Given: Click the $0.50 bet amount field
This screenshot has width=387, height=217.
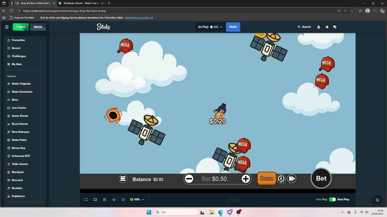Looking at the screenshot, I should (219, 179).
